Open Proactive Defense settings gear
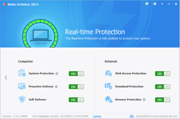The width and height of the screenshot is (180, 119). tap(56, 87)
